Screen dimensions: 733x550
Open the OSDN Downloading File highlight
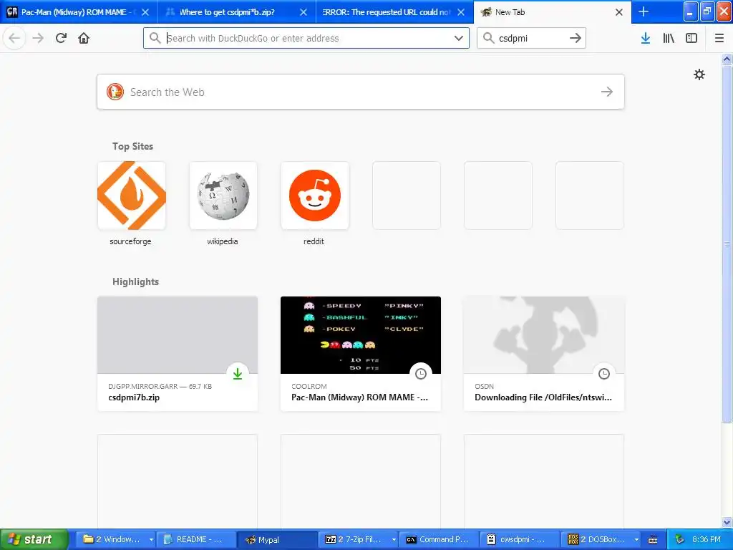(x=544, y=354)
